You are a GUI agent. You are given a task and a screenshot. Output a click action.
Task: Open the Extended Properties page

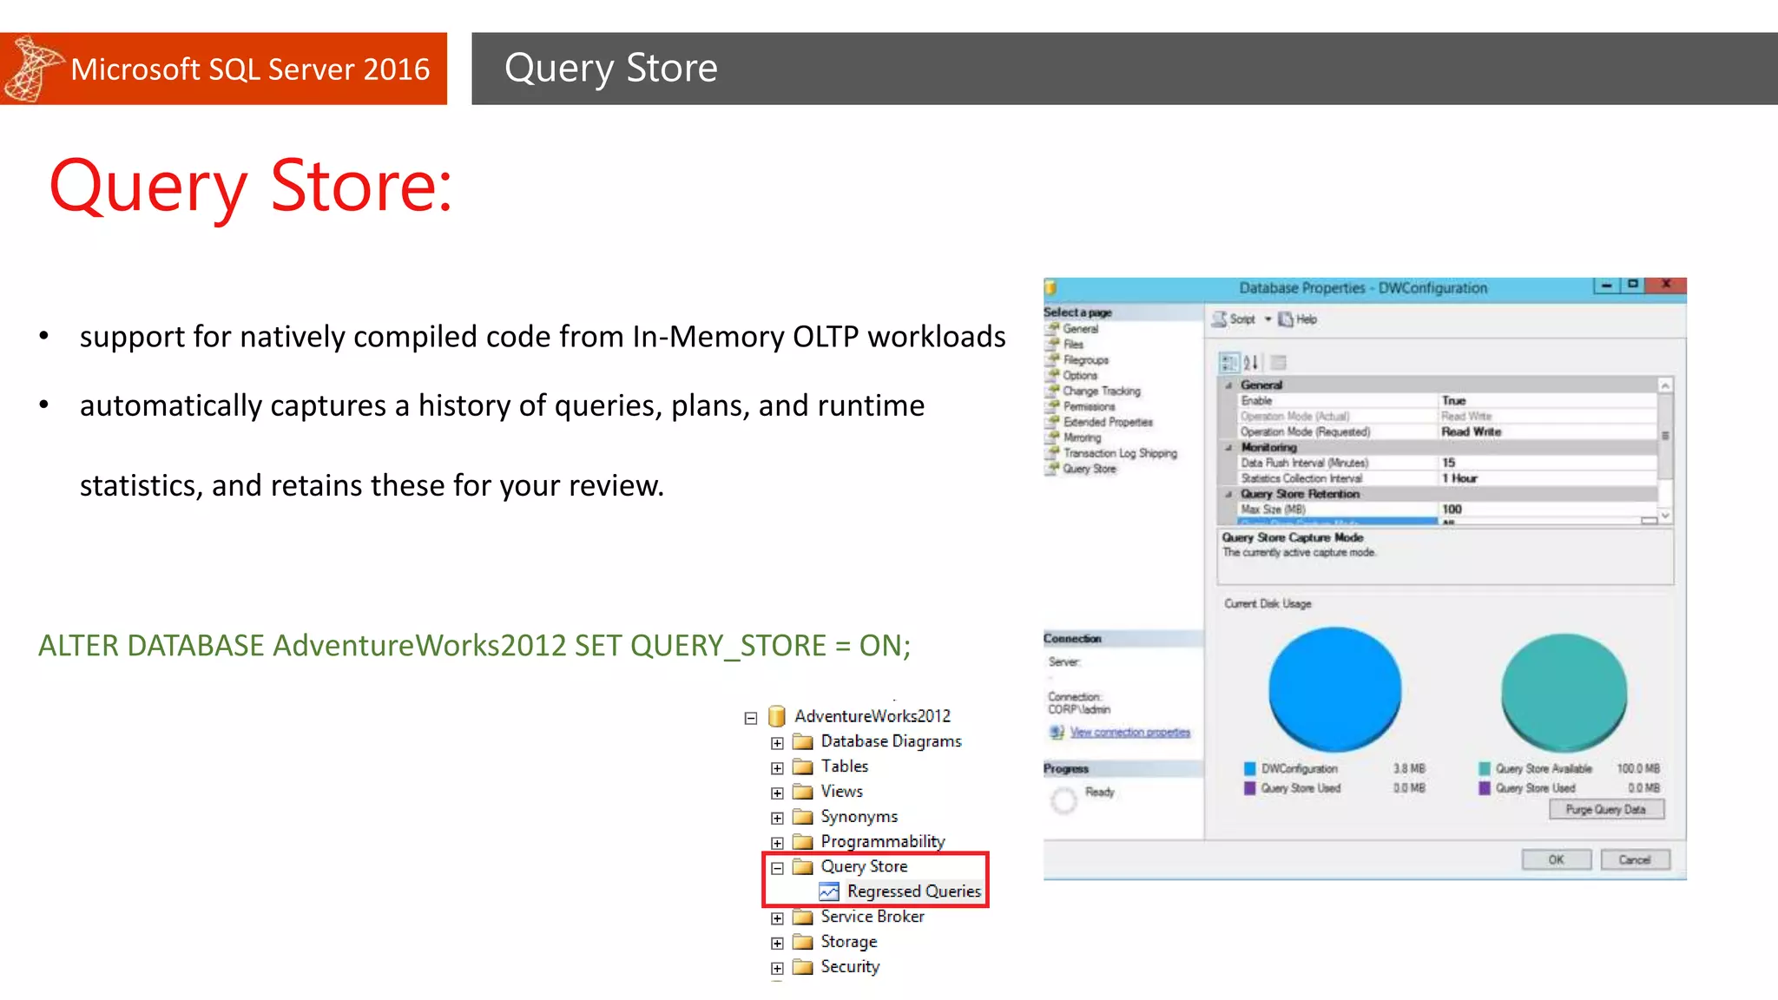point(1108,423)
